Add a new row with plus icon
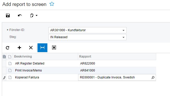This screenshot has height=96, width=170. [x=19, y=48]
